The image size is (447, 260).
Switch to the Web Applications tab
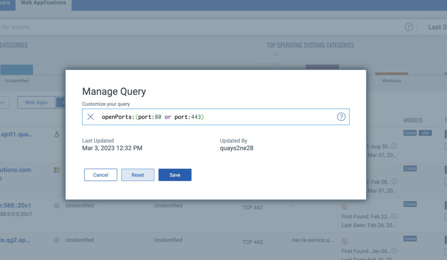[x=43, y=2]
